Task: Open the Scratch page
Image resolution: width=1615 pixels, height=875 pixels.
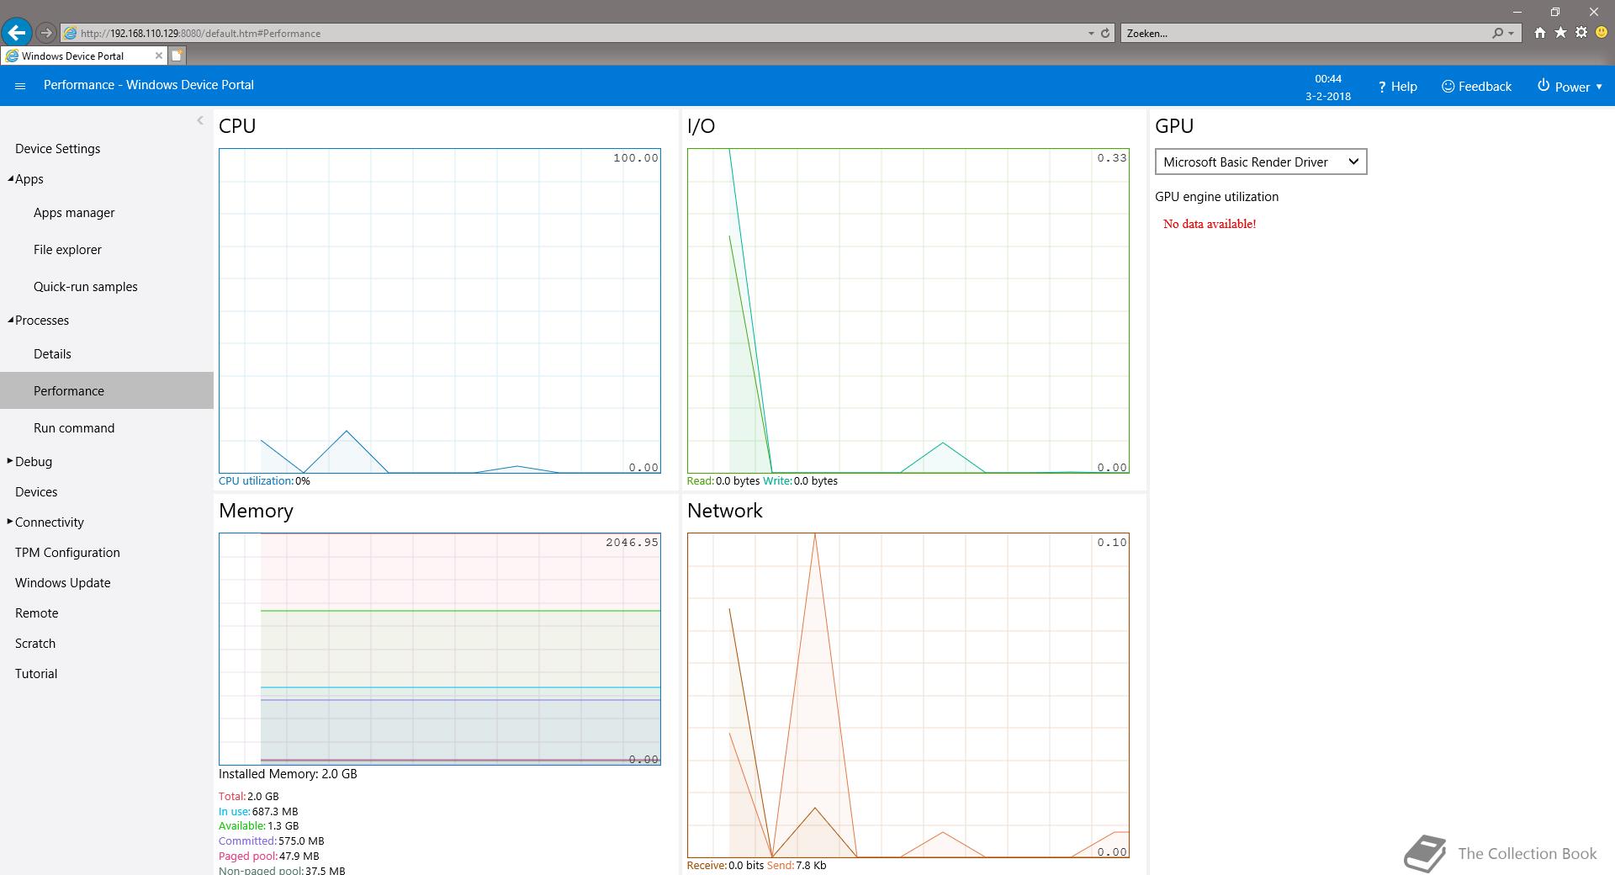Action: click(x=35, y=644)
